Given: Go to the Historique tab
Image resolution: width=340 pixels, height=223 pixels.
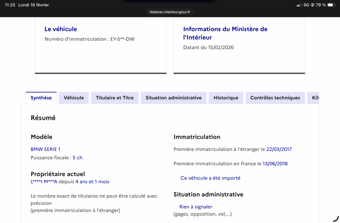Looking at the screenshot, I should (226, 98).
